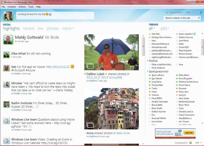Image resolution: width=204 pixels, height=146 pixels.
Task: Click Seb's avatar in the feed
Action: click(x=7, y=68)
